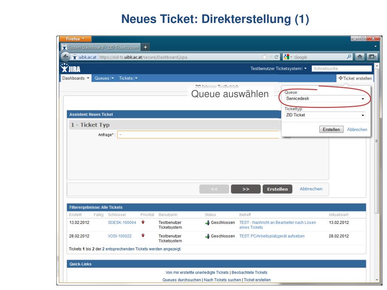Open a new tab with plus icon
Screen dimensions: 387x290
coord(146,47)
